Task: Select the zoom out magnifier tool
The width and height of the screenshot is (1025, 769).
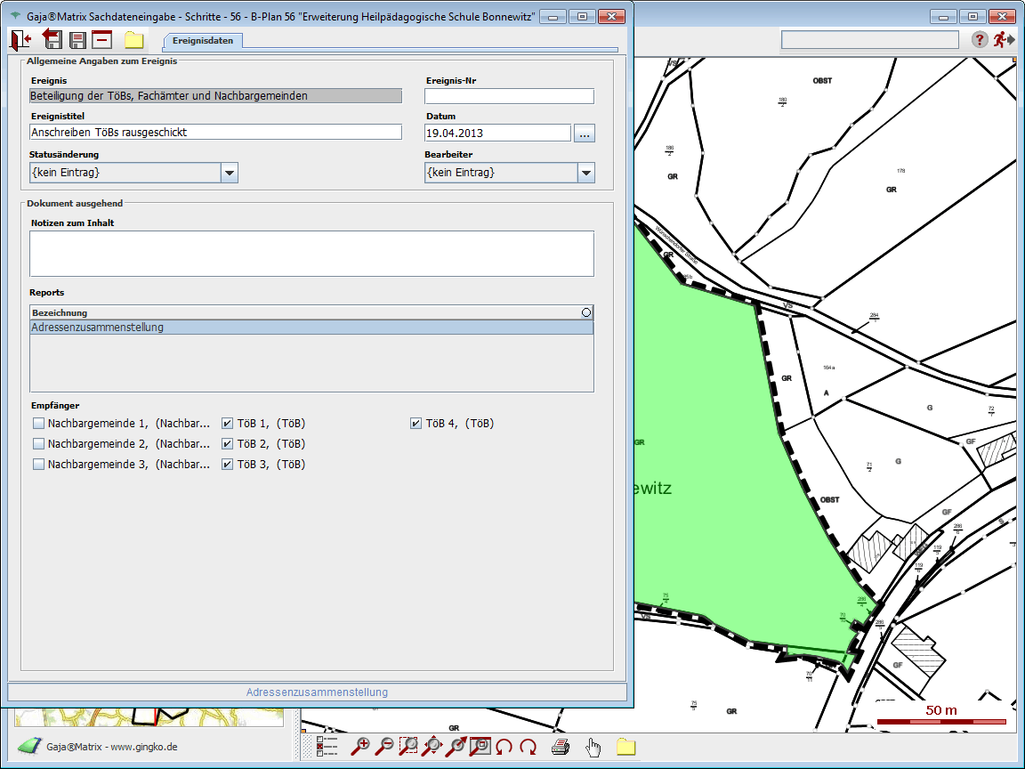Action: [384, 747]
